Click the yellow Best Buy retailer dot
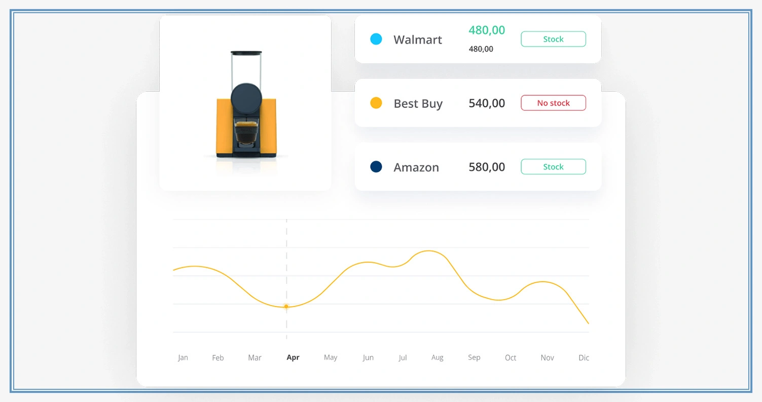Image resolution: width=762 pixels, height=402 pixels. tap(376, 103)
